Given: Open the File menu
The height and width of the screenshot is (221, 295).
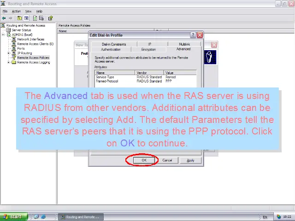Looking at the screenshot, I should click(x=5, y=11).
